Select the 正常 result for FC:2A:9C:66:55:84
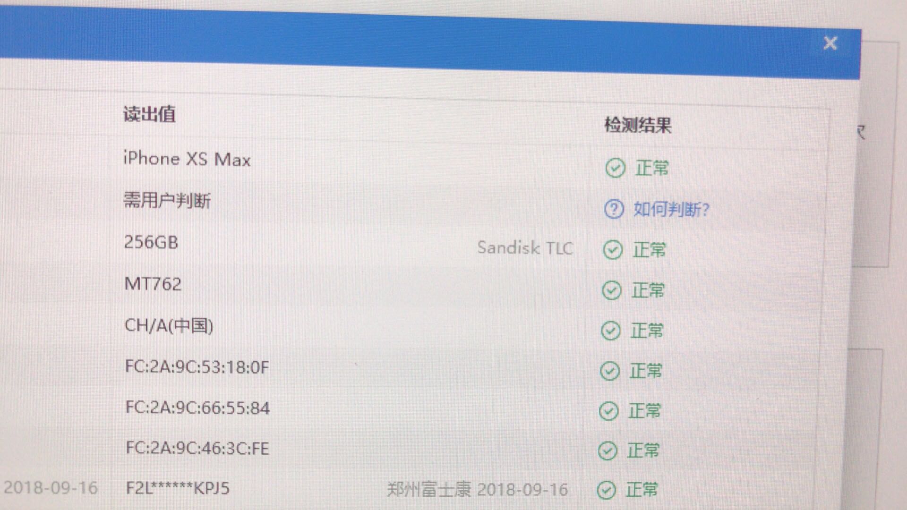907x510 pixels. [644, 411]
